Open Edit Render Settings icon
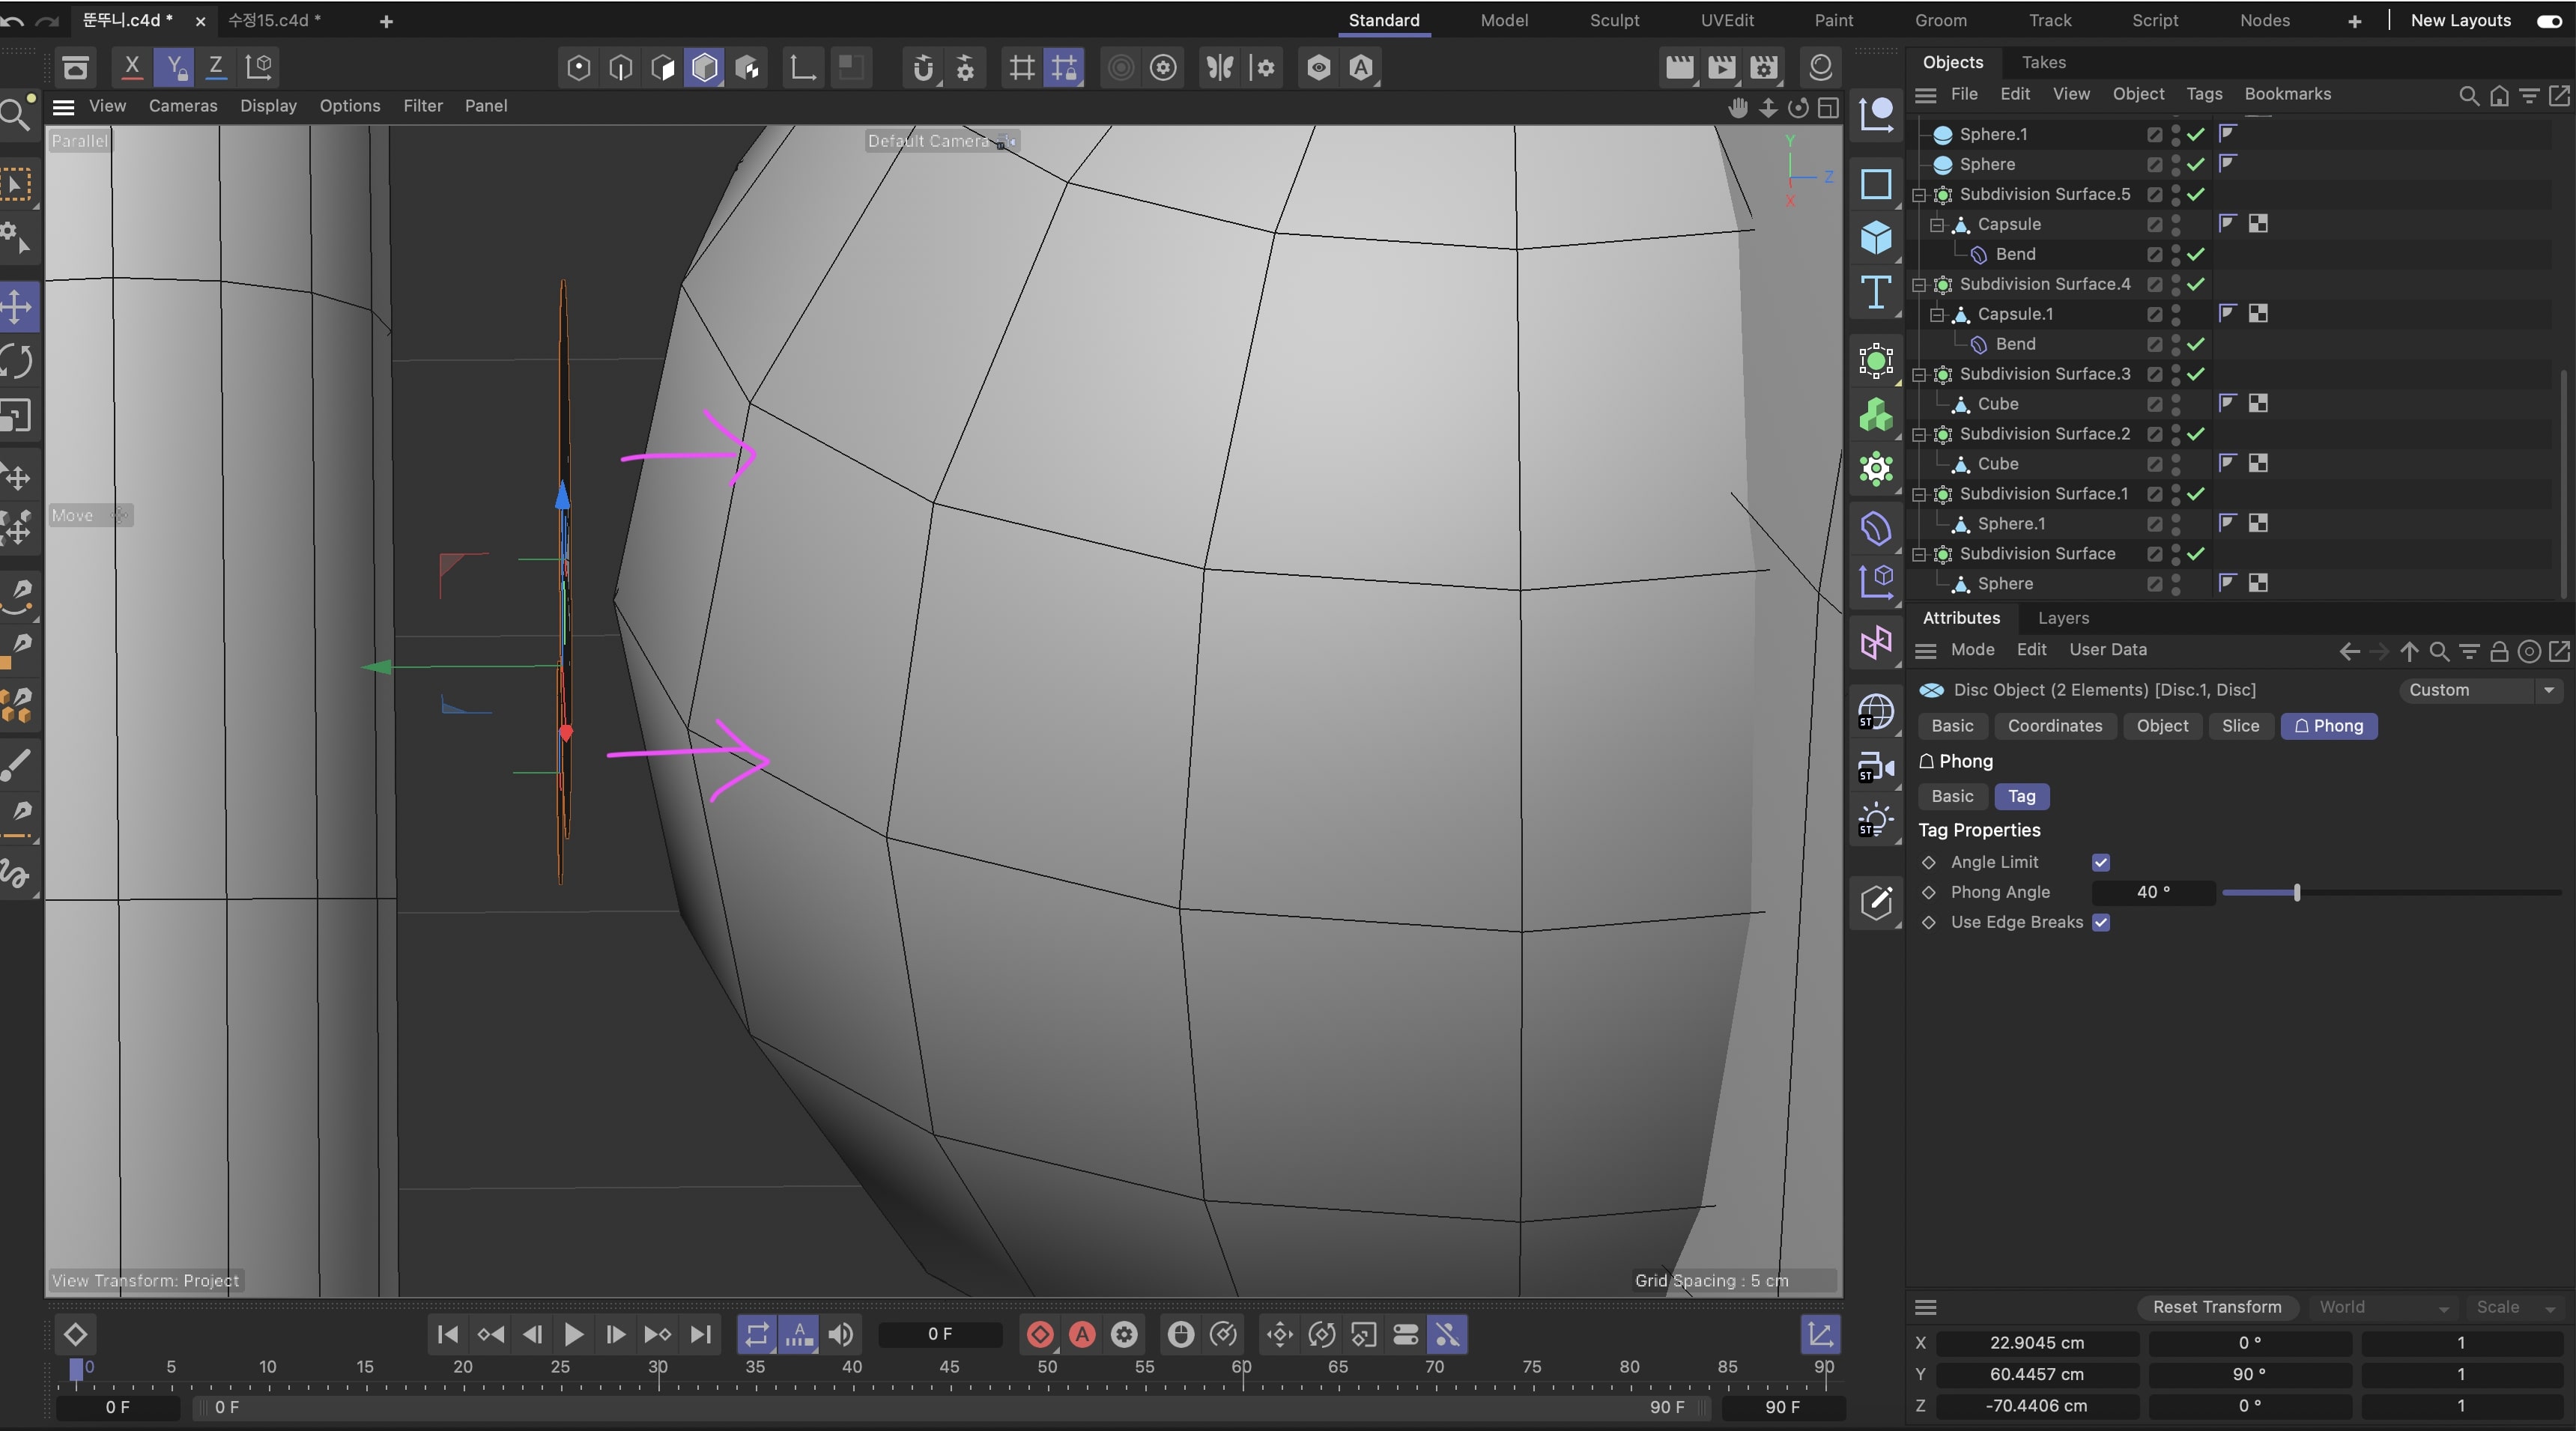This screenshot has width=2576, height=1431. pos(1764,68)
